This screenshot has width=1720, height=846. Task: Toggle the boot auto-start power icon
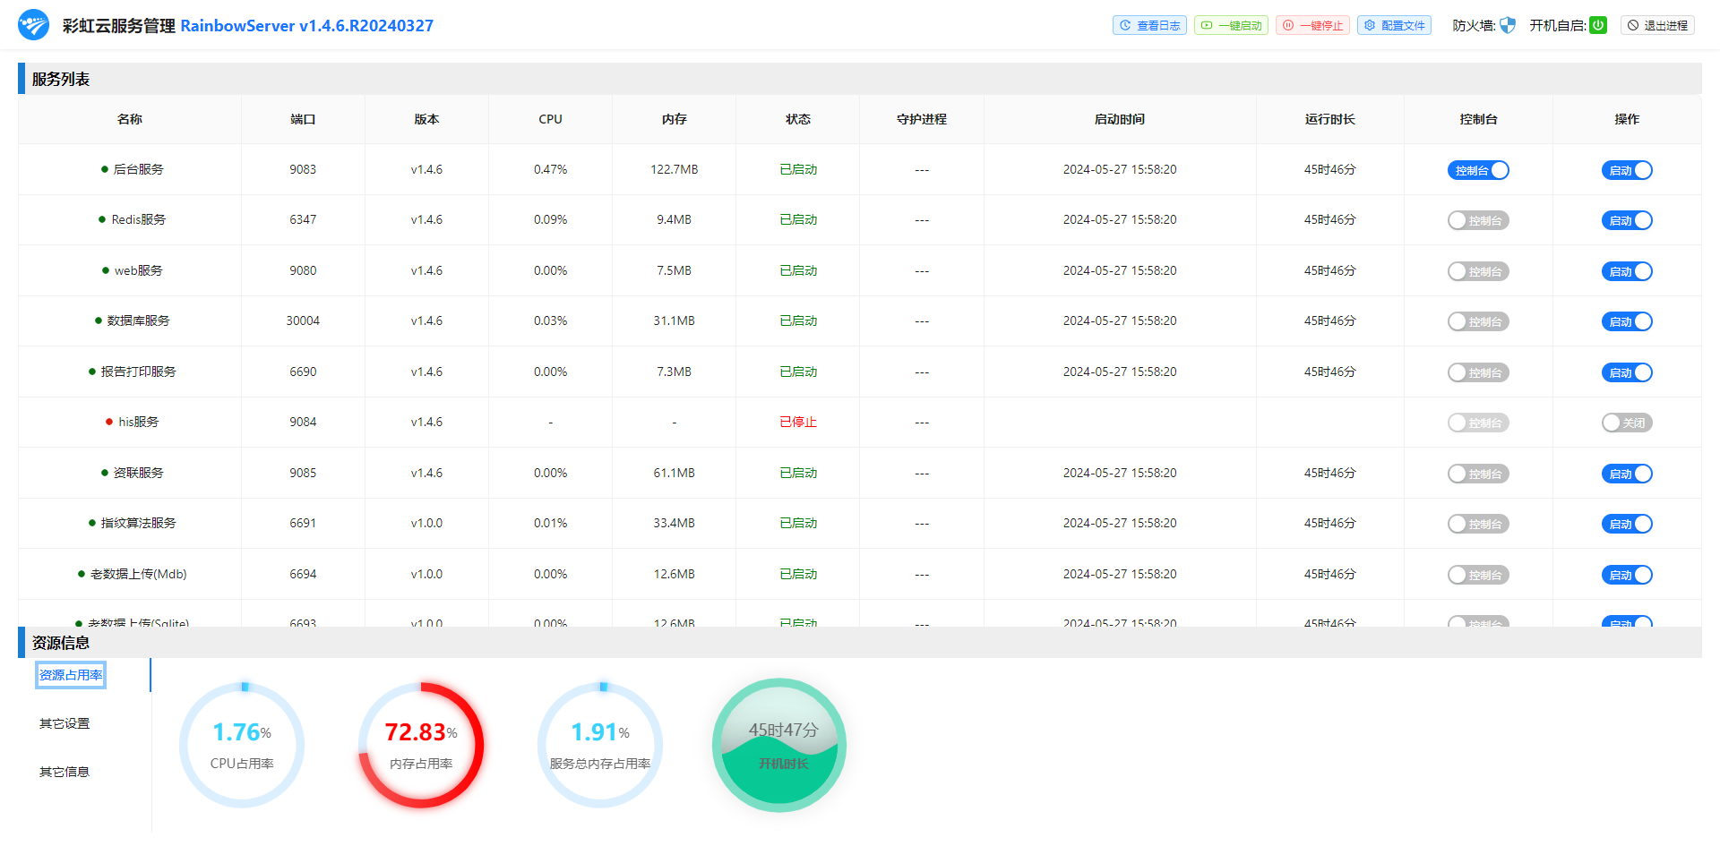pos(1598,25)
